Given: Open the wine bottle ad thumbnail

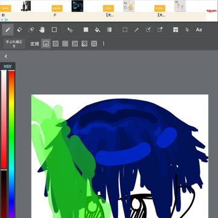Looking at the screenshot, I should tap(26, 6).
